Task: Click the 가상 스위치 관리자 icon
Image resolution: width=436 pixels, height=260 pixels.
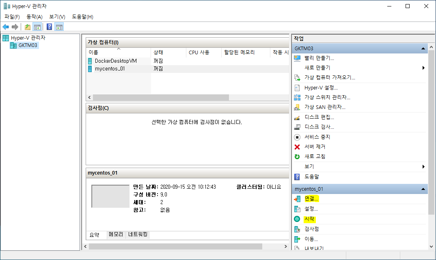Action: point(297,97)
